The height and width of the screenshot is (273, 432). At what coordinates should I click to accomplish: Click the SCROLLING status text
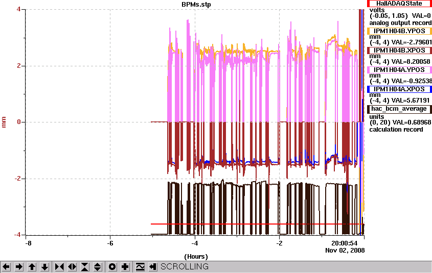coord(185,267)
